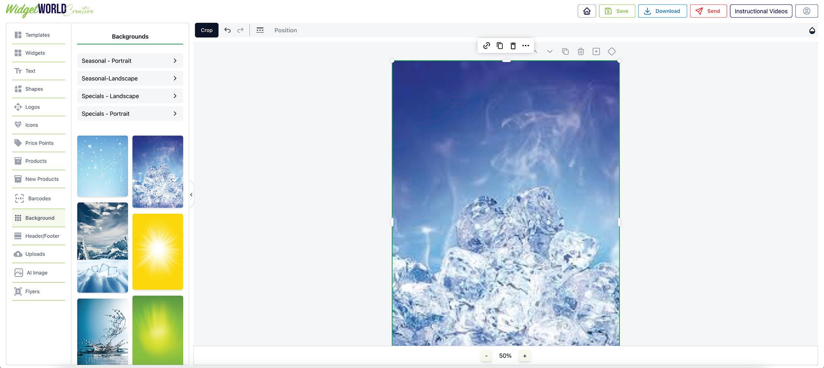Screen dimensions: 824x368
Task: Open the border style lines icon
Action: (x=260, y=30)
